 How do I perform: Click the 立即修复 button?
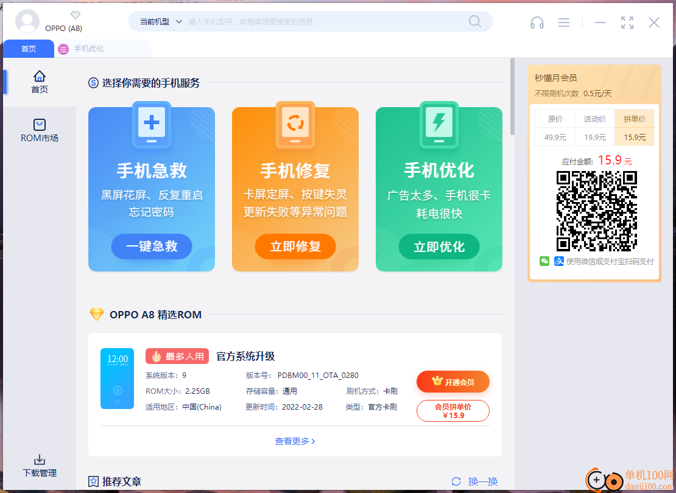(295, 246)
